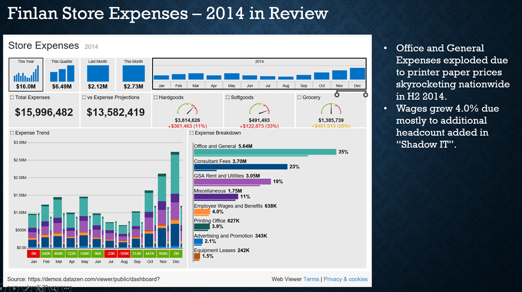Expand the Expense Trend chart panel
The width and height of the screenshot is (522, 292).
pyautogui.click(x=12, y=133)
